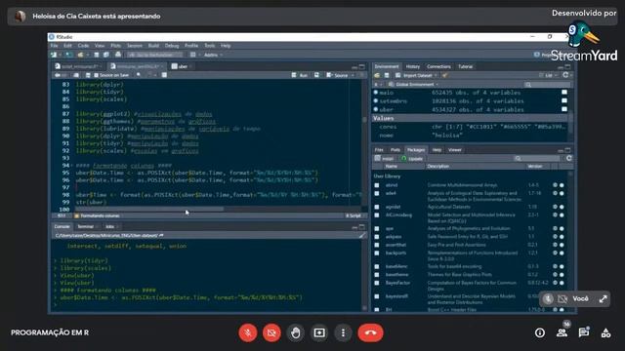The image size is (625, 351).
Task: Click the Packages search field
Action: pos(537,158)
